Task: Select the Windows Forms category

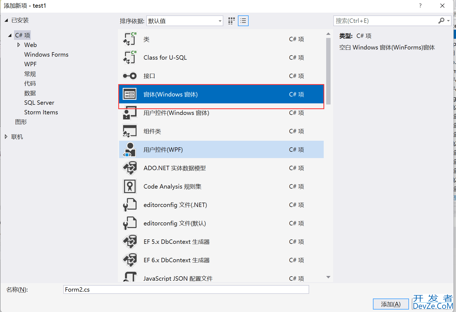Action: pyautogui.click(x=46, y=54)
